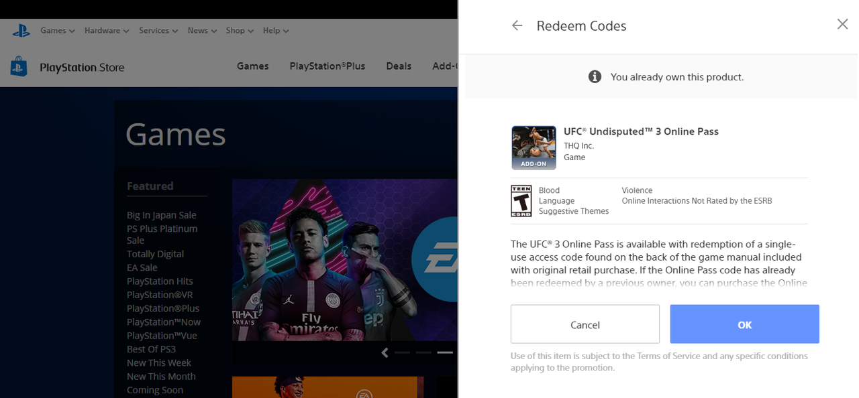The width and height of the screenshot is (859, 398).
Task: Open the EA Sale link
Action: coord(142,267)
